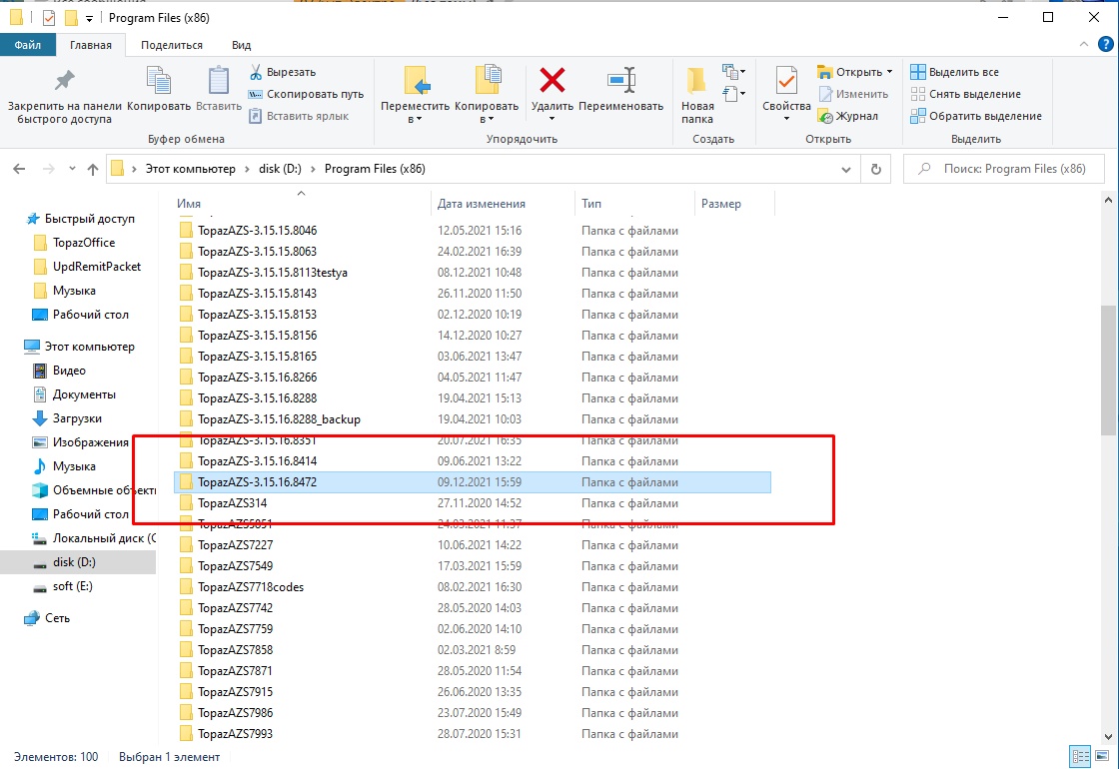Switch to details view in the status bar
1119x769 pixels.
click(x=1080, y=756)
